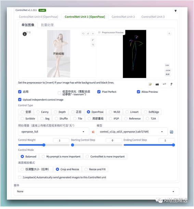
Task: Click the swap arrows mirror icon
Action: 164,84
